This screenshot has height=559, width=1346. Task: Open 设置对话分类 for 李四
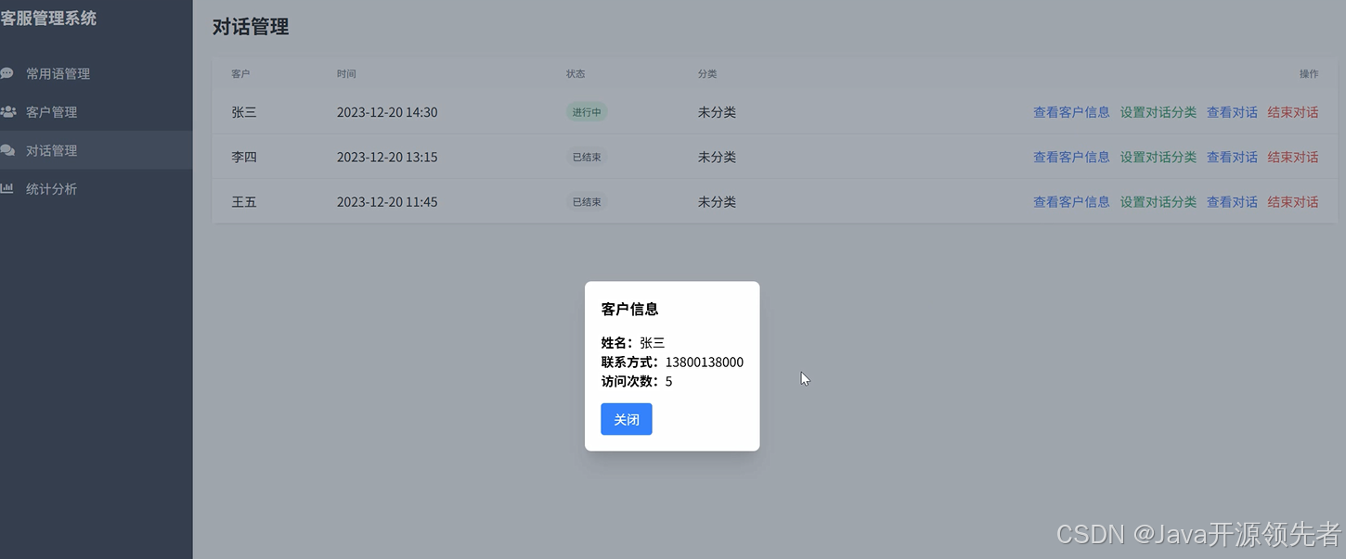1158,157
